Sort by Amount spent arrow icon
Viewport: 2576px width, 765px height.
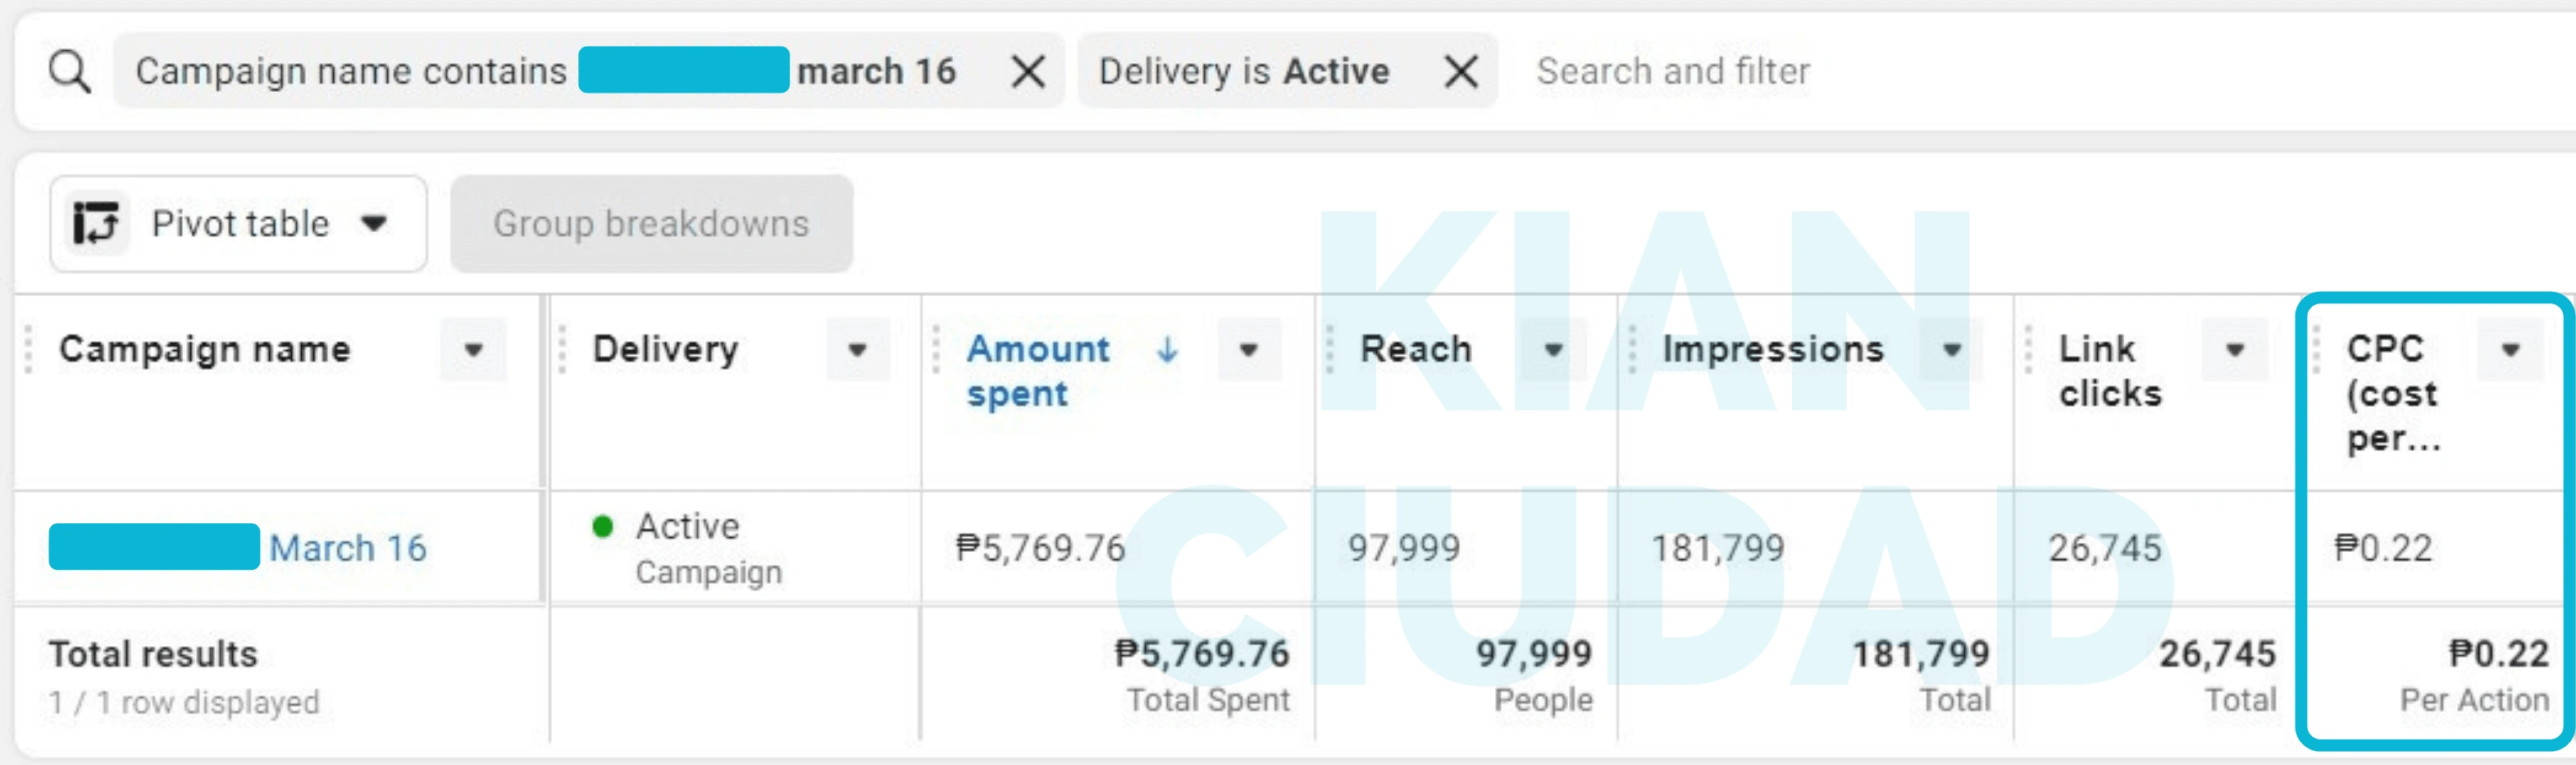click(1167, 349)
